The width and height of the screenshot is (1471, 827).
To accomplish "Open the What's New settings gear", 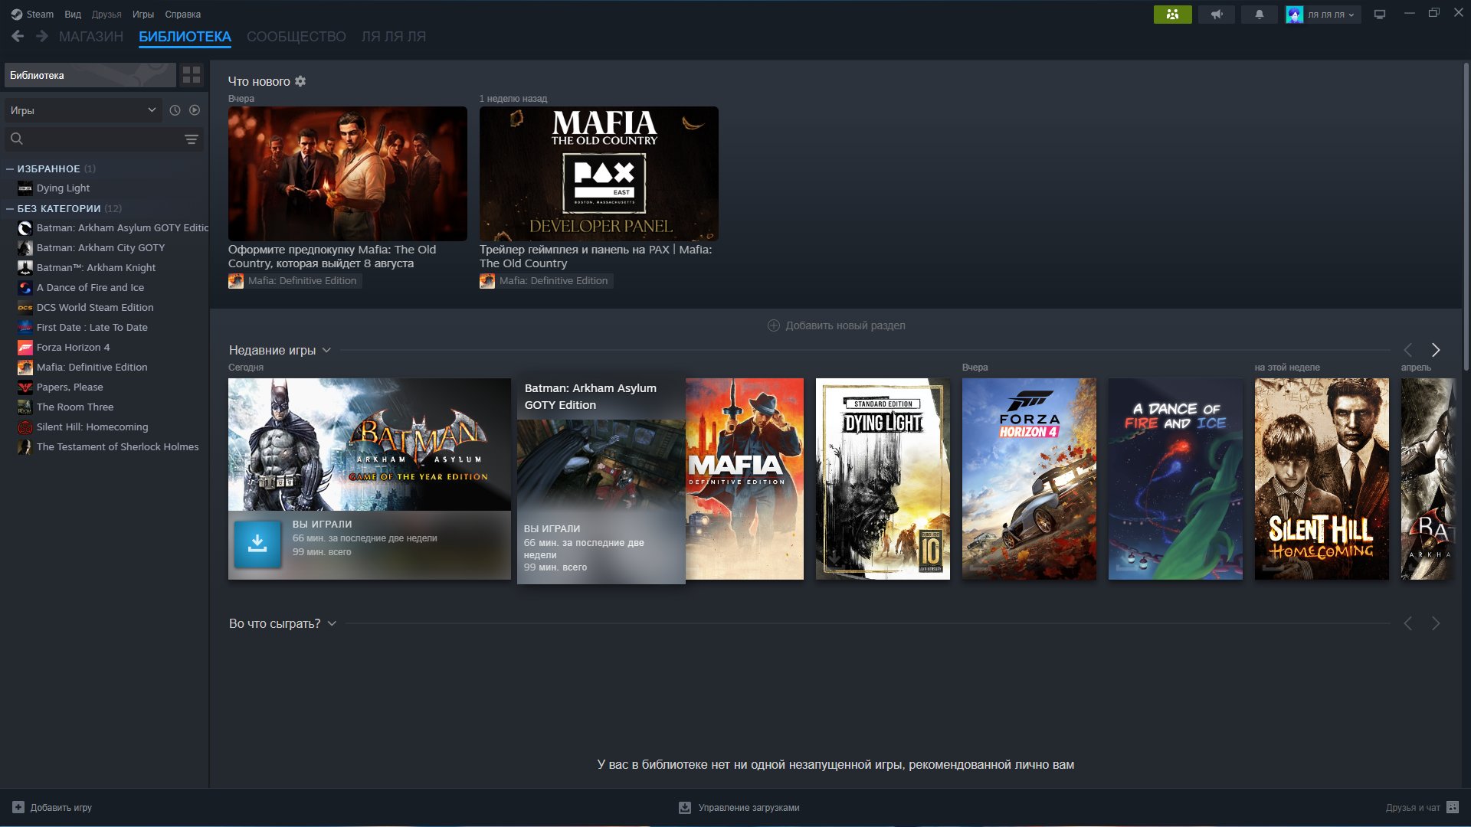I will tap(300, 81).
